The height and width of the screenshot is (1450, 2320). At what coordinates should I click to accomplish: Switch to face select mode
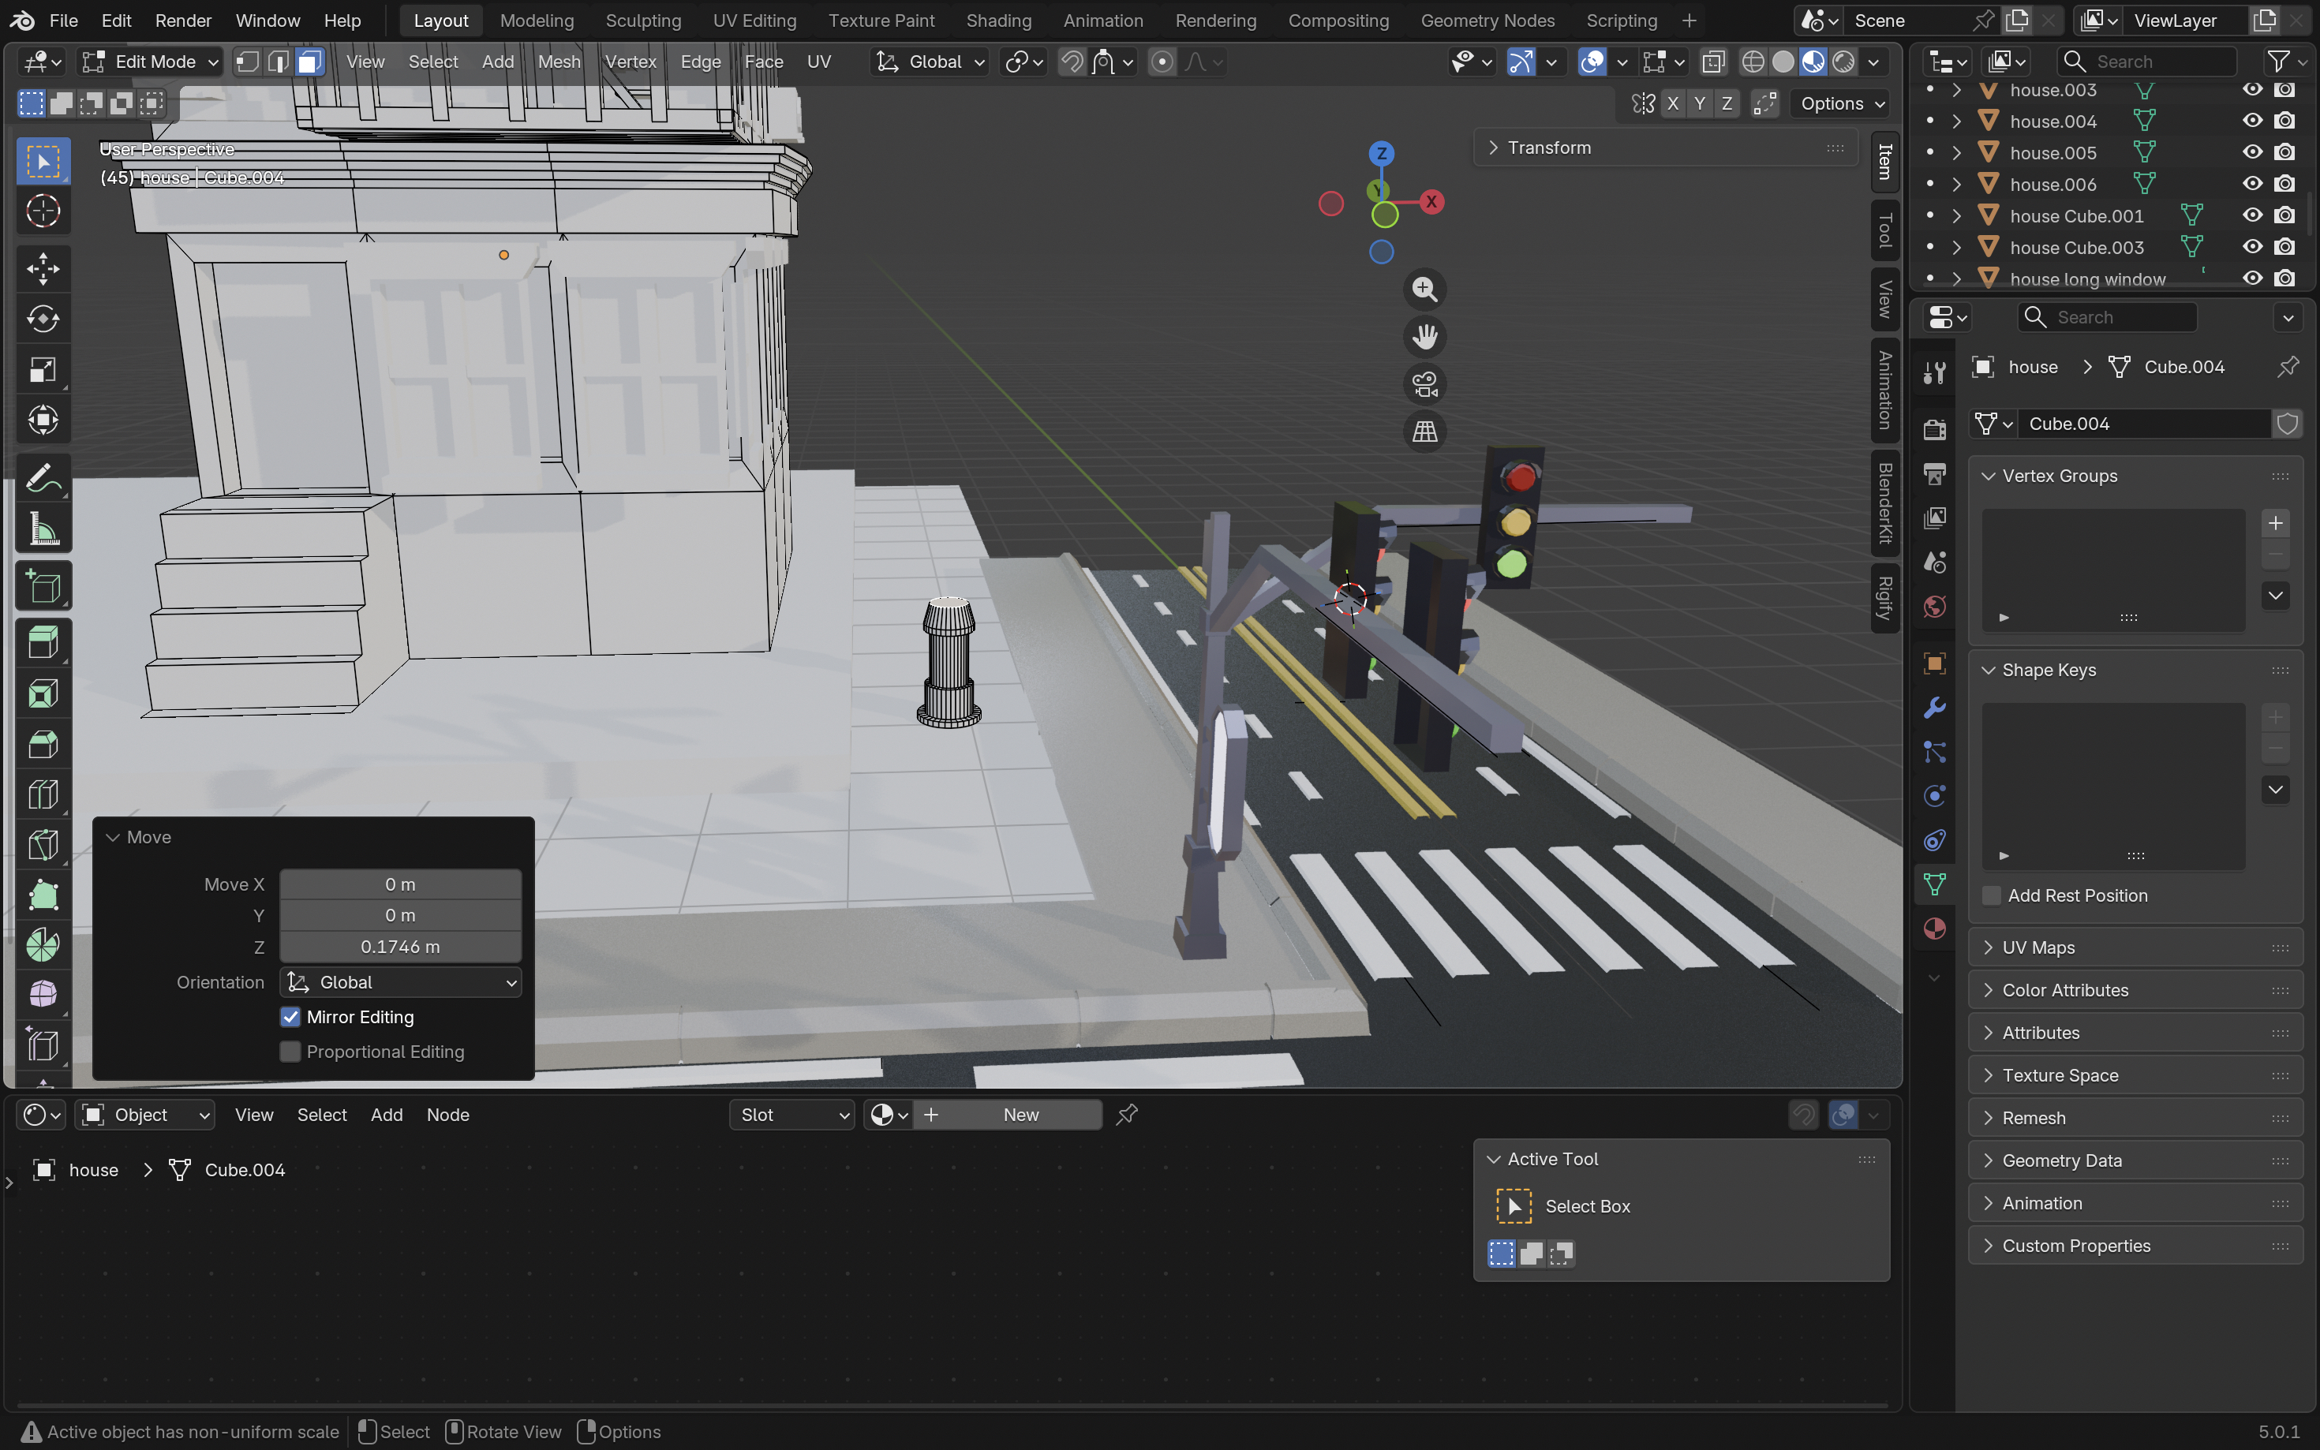click(309, 62)
